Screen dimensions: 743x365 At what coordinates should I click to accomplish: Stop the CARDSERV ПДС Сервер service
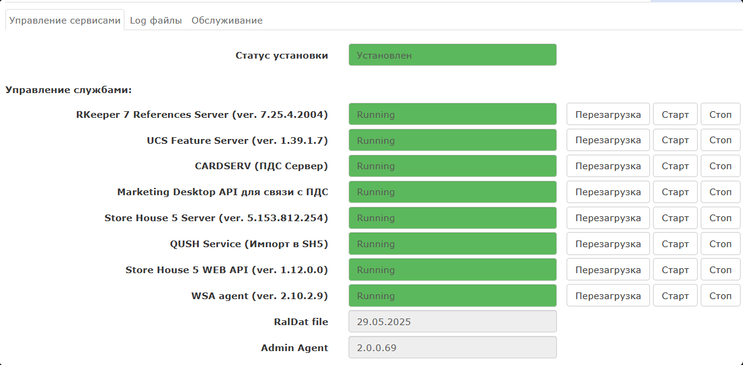(720, 166)
